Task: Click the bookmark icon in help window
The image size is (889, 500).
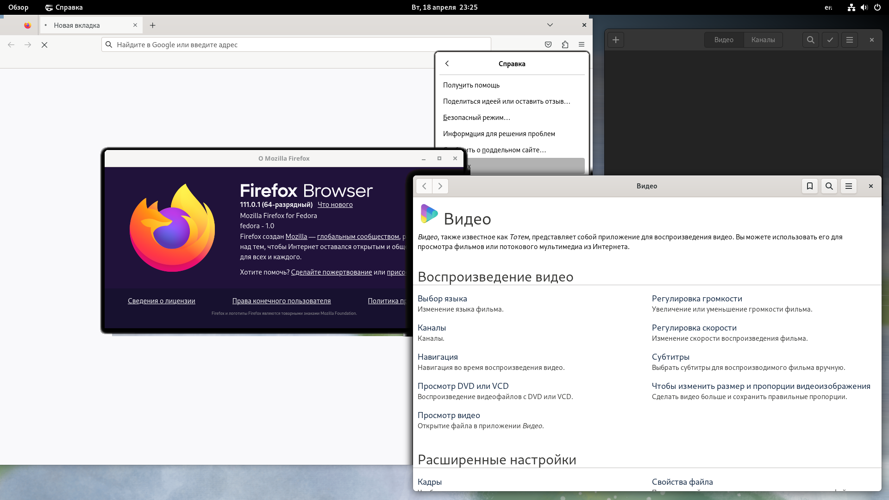Action: click(x=809, y=186)
